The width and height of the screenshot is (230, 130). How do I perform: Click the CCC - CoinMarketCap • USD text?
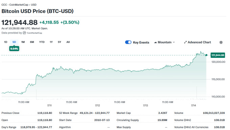[x=19, y=5]
